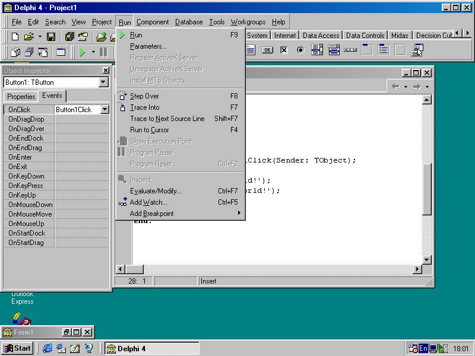Switch to the Data Access palette tab
The height and width of the screenshot is (356, 475).
click(321, 36)
